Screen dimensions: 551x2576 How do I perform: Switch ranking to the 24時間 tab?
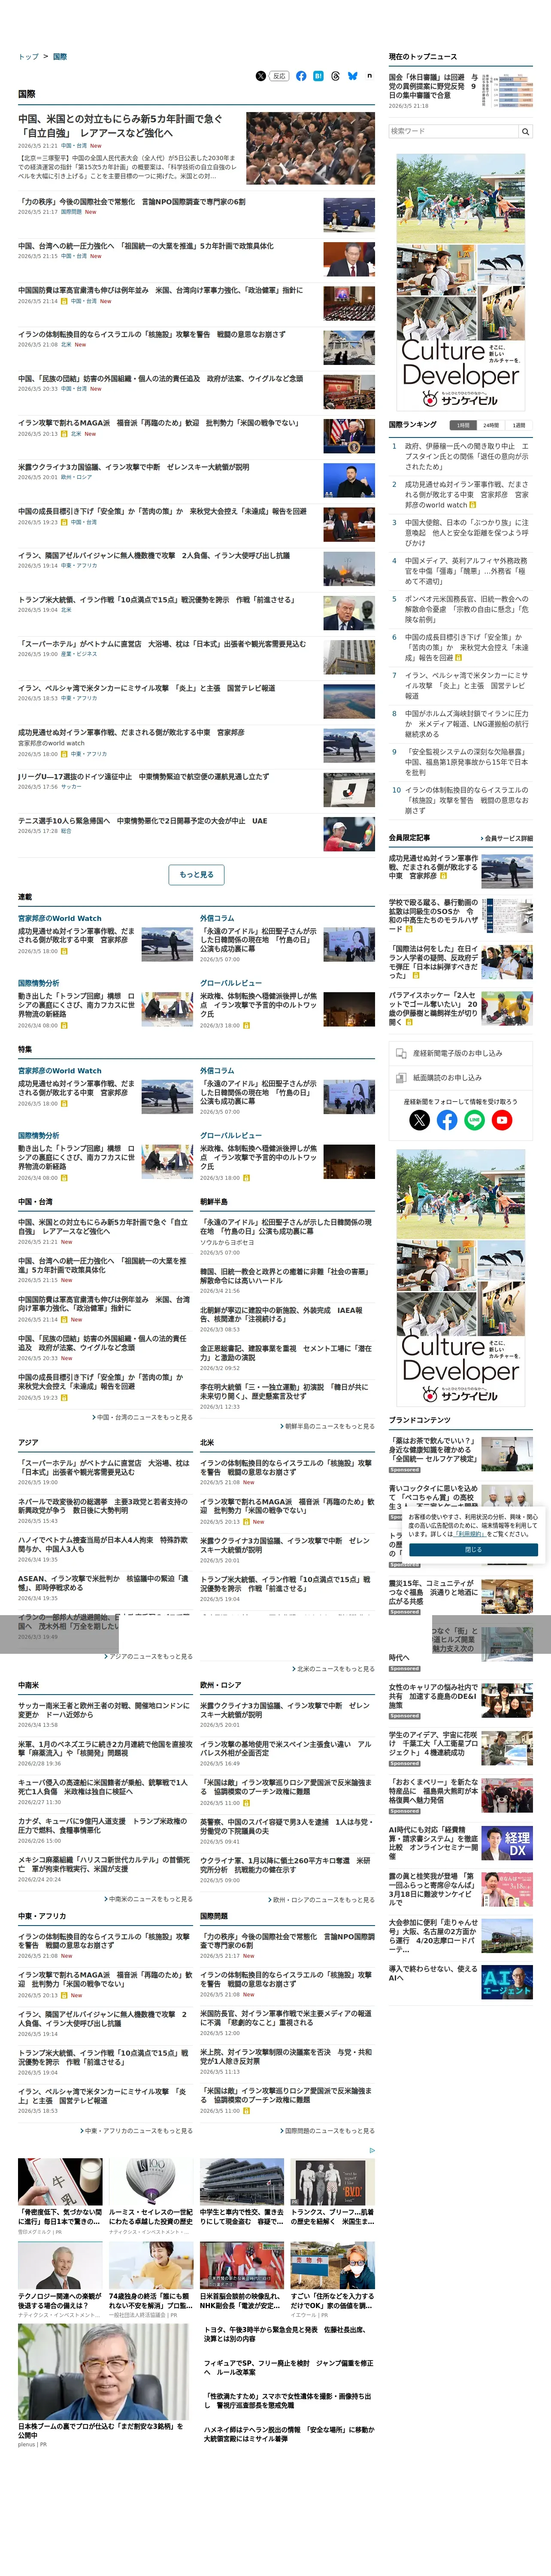490,425
